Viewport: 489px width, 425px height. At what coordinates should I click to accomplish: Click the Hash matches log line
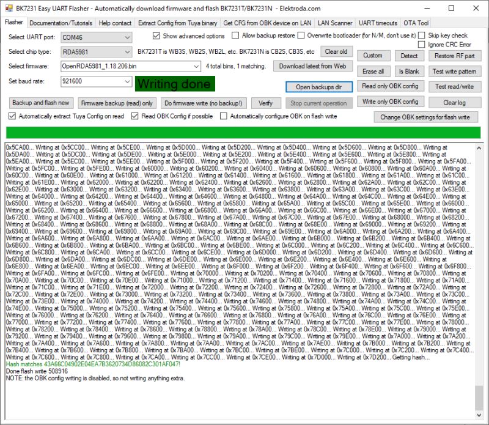click(93, 364)
